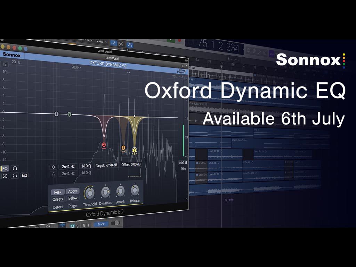Select EQ band node 1 on the curve
This screenshot has width=356, height=267.
pyautogui.click(x=56, y=113)
